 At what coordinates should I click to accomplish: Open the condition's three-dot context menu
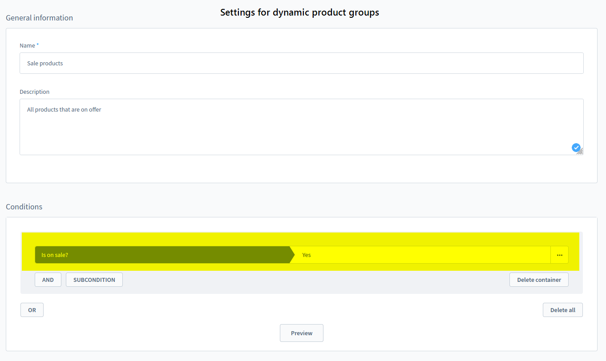(559, 255)
